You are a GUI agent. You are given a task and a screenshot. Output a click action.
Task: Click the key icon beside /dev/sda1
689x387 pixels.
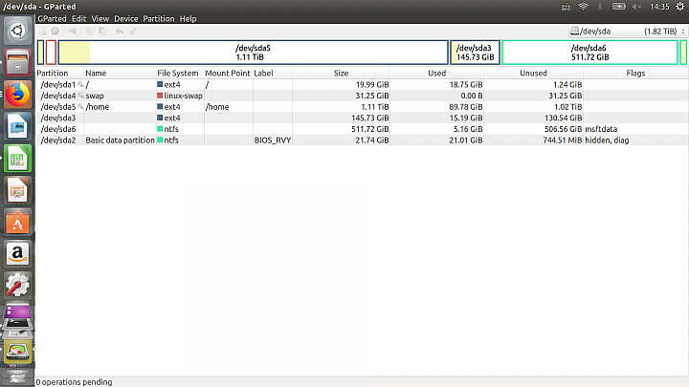(80, 84)
